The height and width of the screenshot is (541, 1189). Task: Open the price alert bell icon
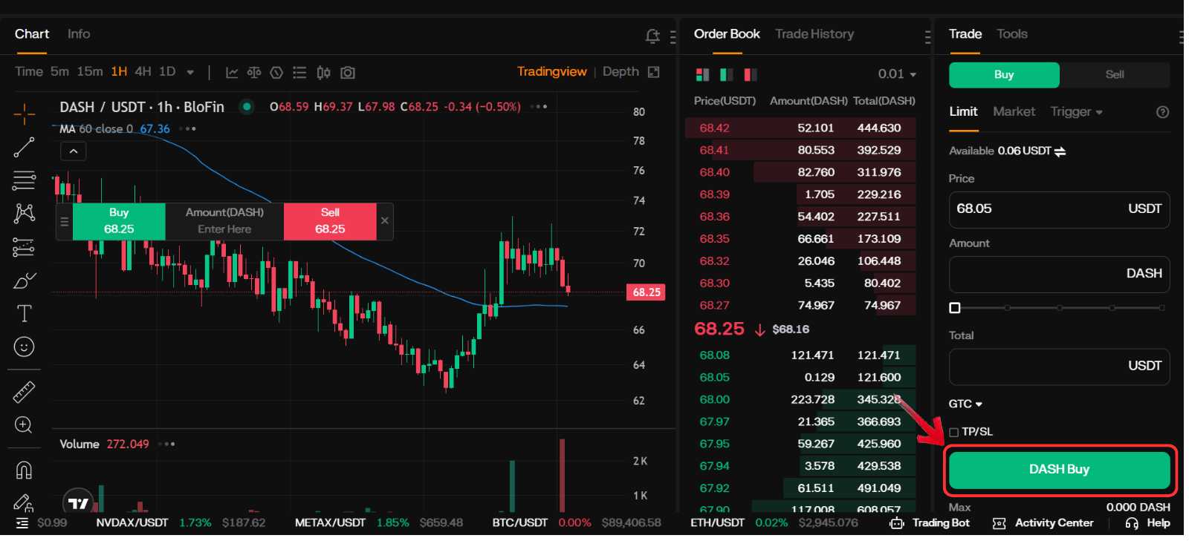point(652,36)
